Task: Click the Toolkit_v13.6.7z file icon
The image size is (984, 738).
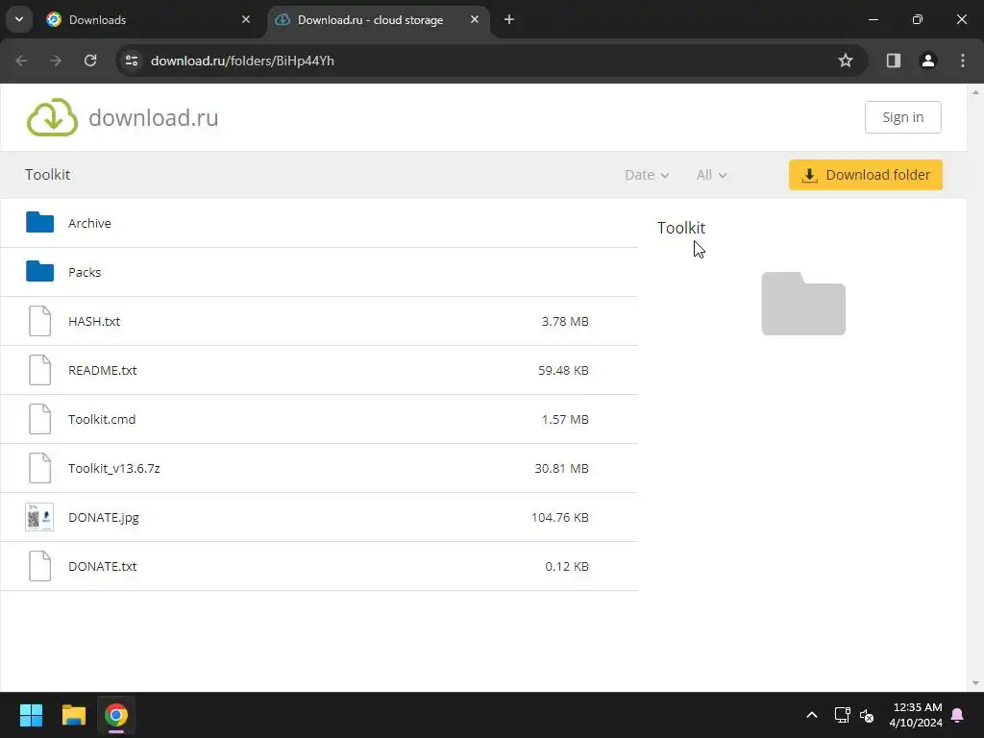Action: 39,468
